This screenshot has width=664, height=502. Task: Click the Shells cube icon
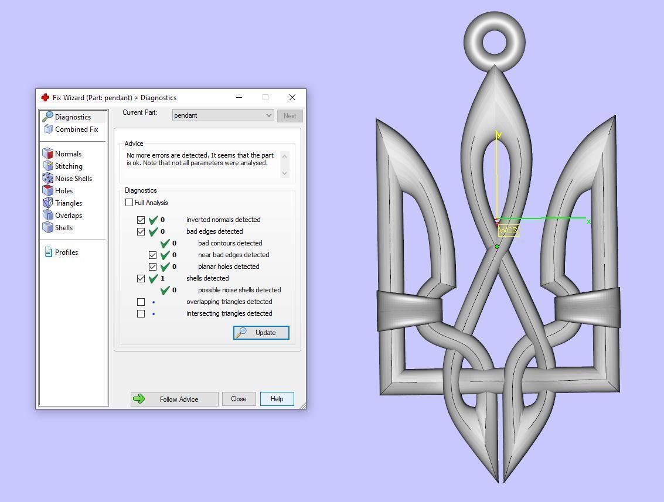click(x=48, y=227)
